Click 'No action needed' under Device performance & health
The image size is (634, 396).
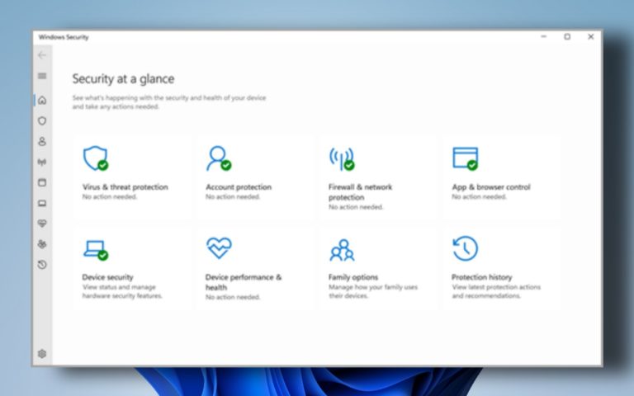click(233, 297)
